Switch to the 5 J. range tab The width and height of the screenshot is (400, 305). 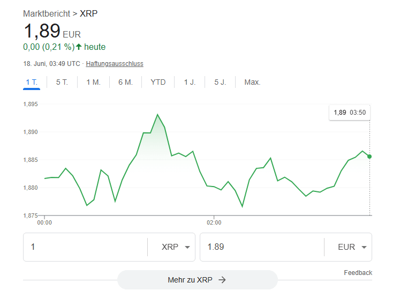(220, 82)
